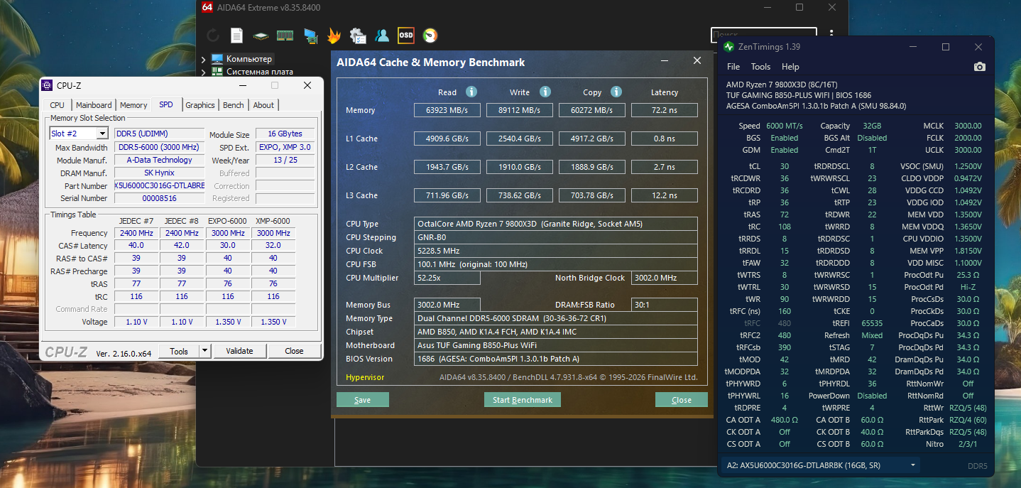Click the Memory Write value 89112 MB/s
1021x488 pixels.
520,110
